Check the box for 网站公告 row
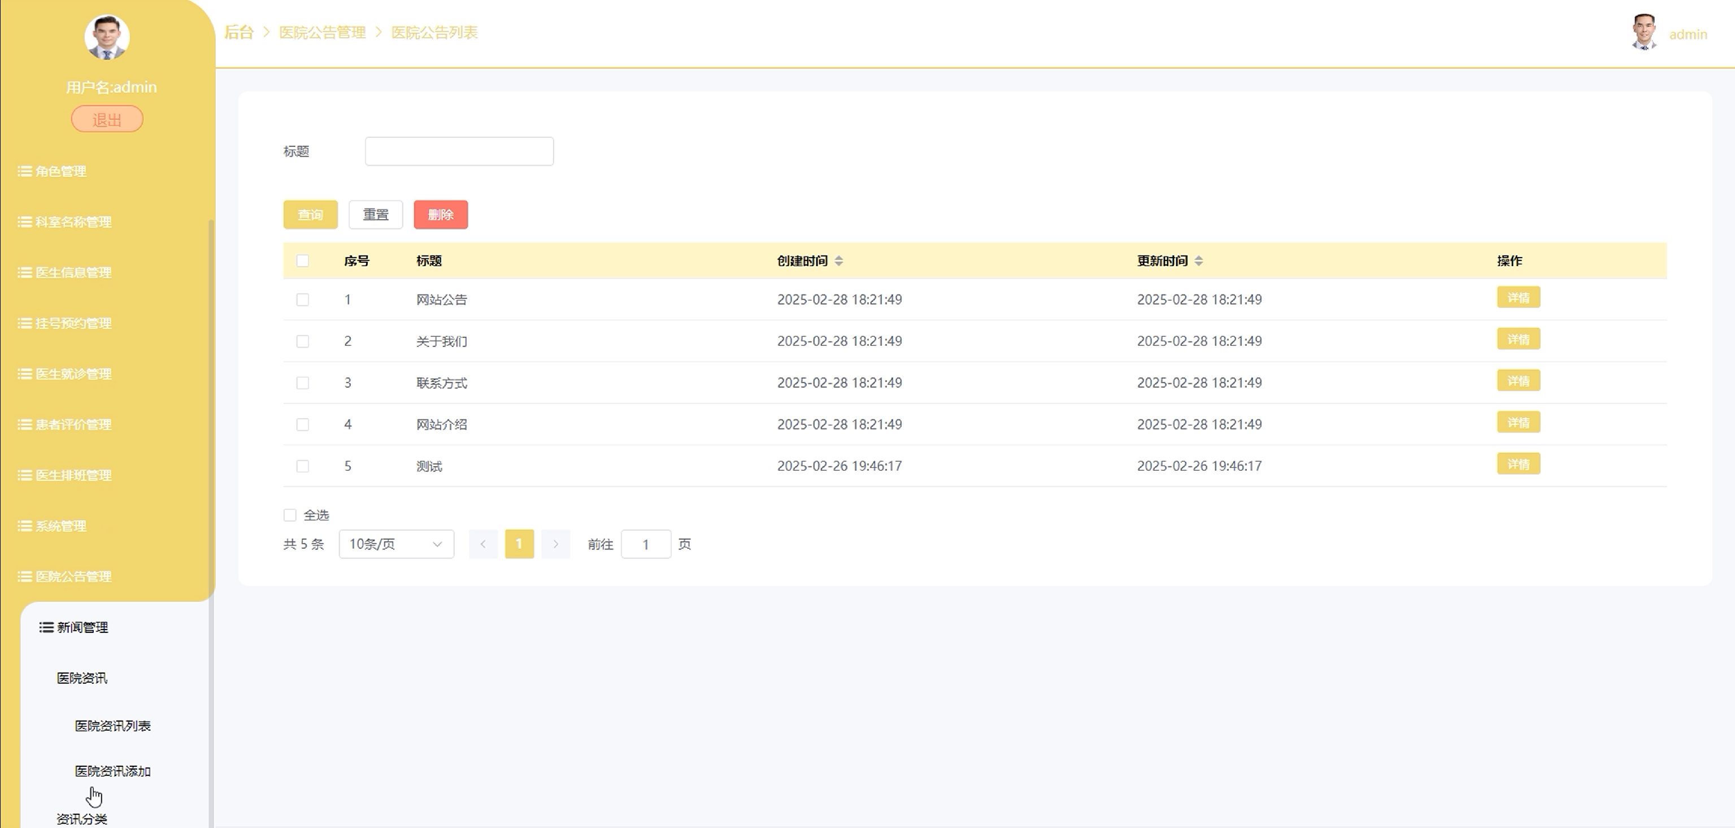The image size is (1735, 828). coord(302,299)
